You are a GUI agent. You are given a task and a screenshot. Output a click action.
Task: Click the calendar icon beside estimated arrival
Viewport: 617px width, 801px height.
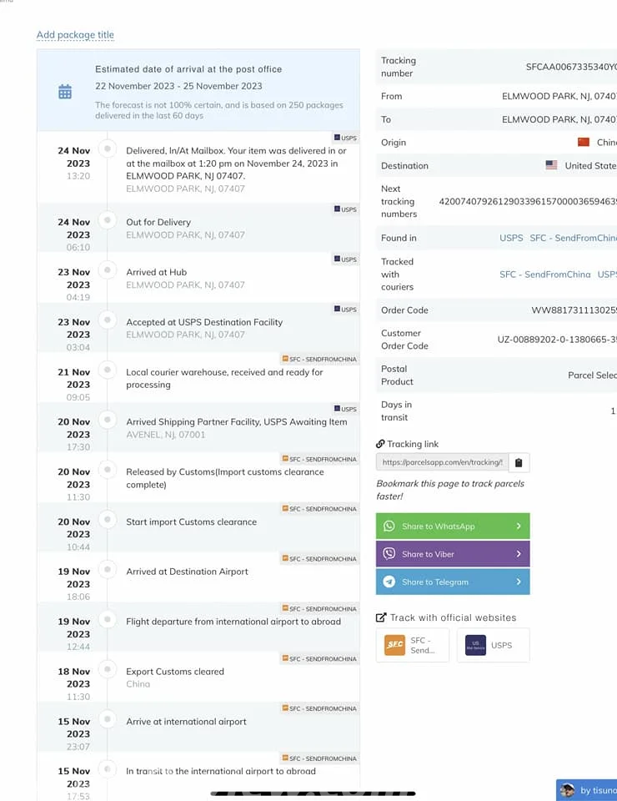click(x=65, y=92)
